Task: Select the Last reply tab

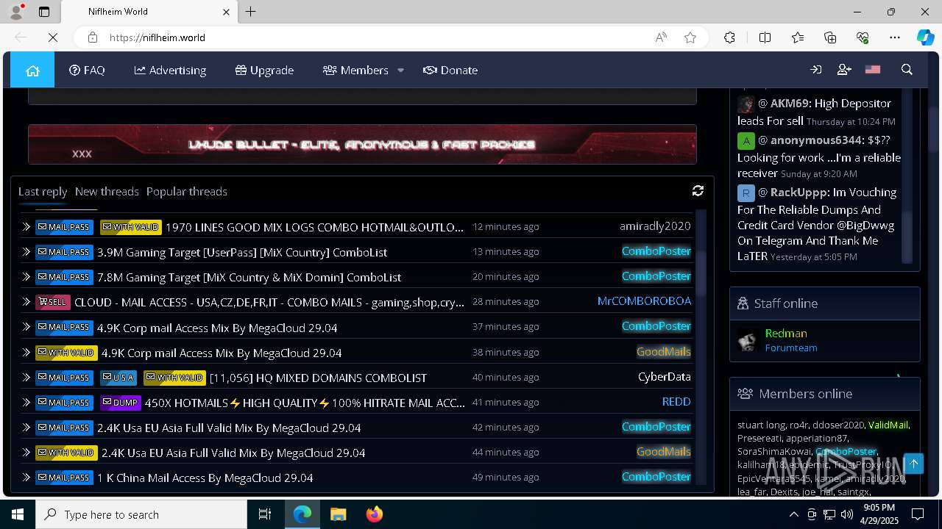Action: 43,191
